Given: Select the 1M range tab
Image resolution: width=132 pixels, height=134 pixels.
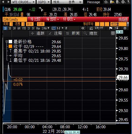Looking at the screenshot, I should coord(14,28).
